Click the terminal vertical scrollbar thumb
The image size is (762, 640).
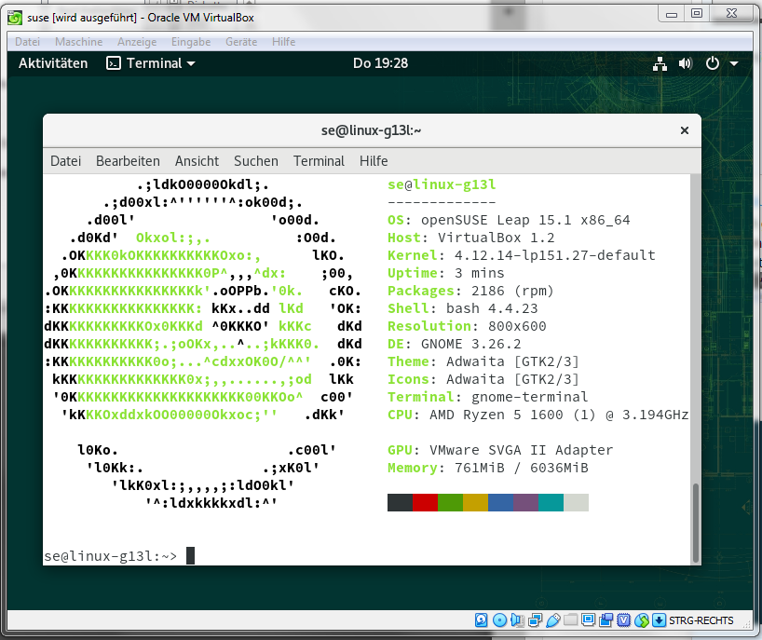tap(696, 523)
